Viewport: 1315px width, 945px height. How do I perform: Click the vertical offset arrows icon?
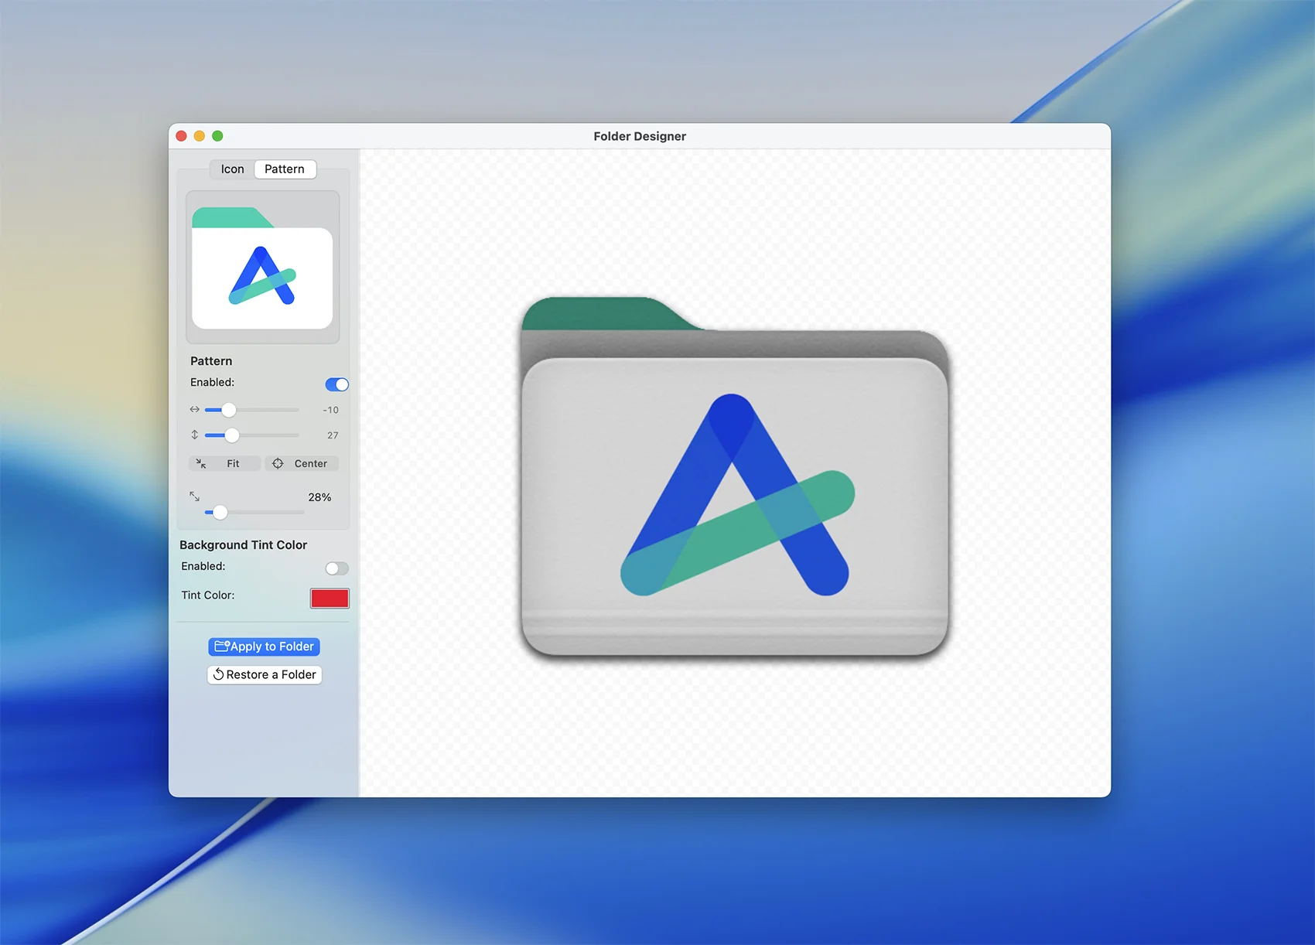click(x=195, y=435)
